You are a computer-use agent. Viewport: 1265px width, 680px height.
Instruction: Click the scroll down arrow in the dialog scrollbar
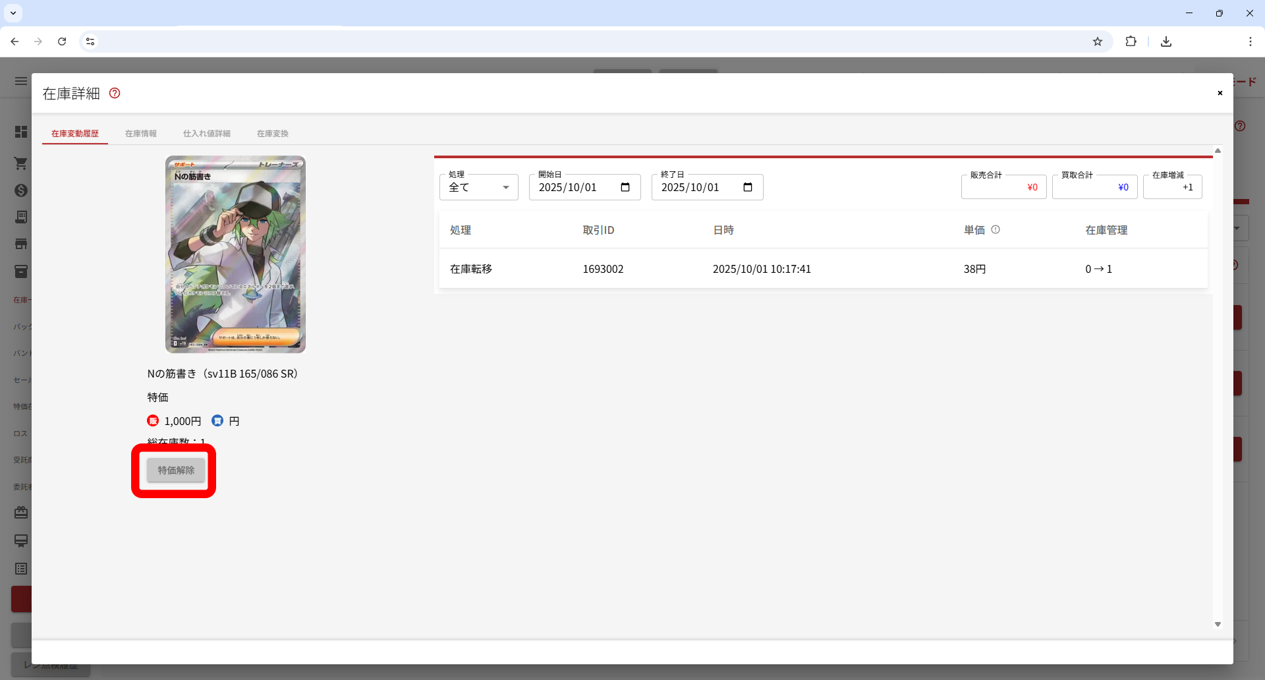1218,624
